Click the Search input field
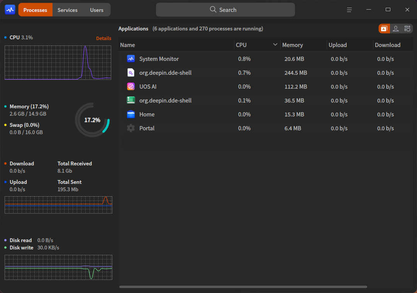This screenshot has height=293, width=417. [225, 10]
